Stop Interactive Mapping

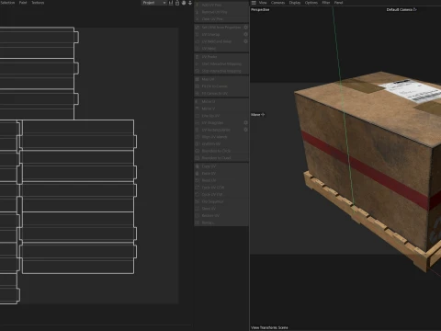tap(221, 71)
